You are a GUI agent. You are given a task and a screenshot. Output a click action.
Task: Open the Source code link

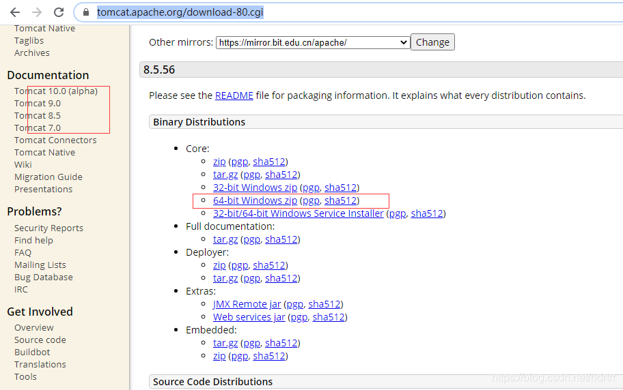coord(40,340)
